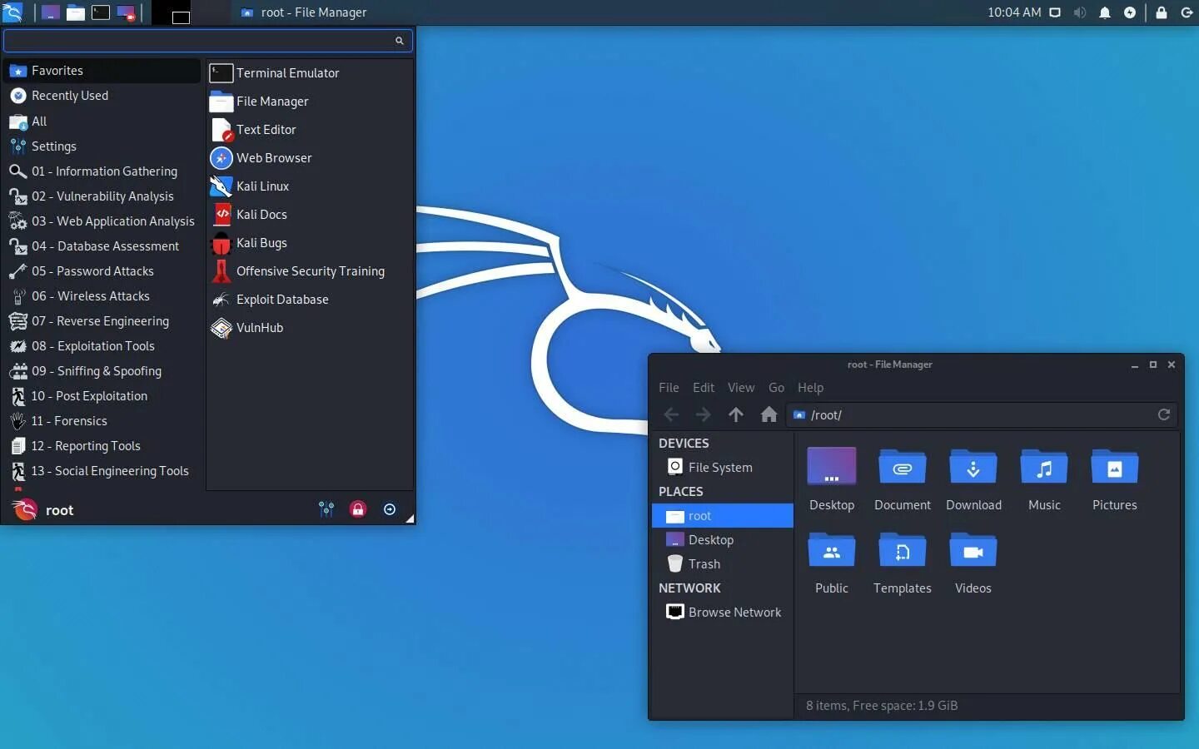Click the back arrow in File Manager
1199x749 pixels.
[x=671, y=414]
